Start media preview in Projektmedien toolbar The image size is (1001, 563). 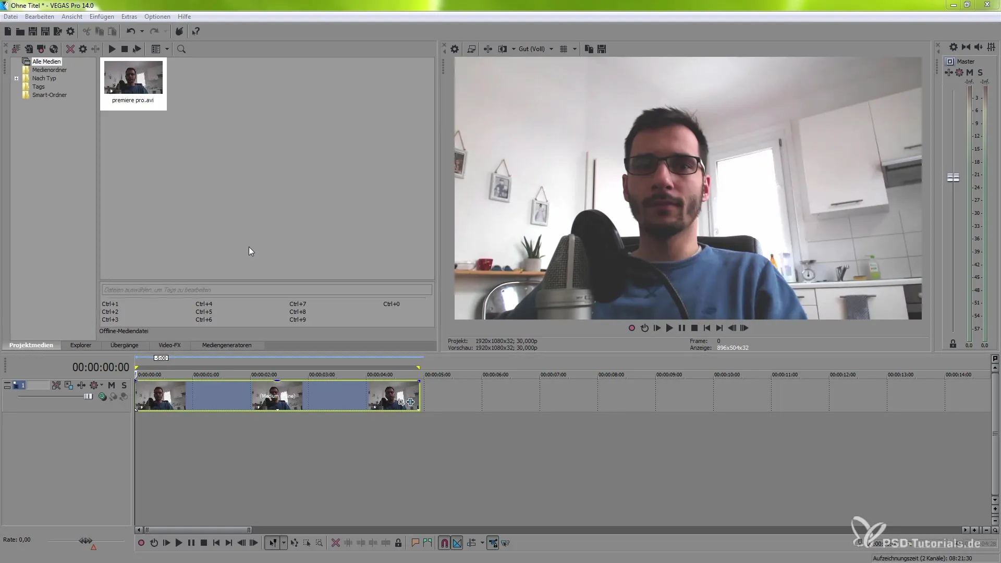112,49
